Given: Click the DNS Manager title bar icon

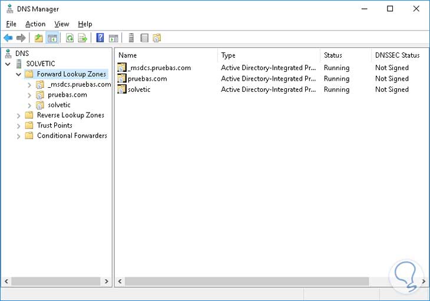Looking at the screenshot, I should [x=10, y=8].
